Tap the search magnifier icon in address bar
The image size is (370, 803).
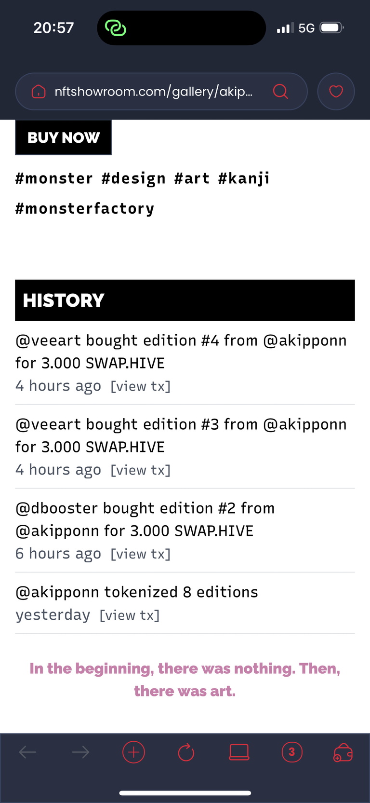tap(280, 91)
